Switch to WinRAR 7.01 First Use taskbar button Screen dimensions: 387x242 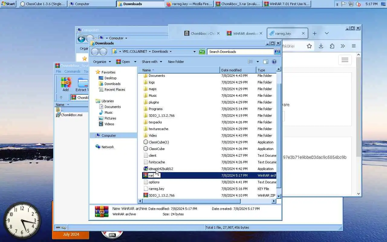(287, 4)
